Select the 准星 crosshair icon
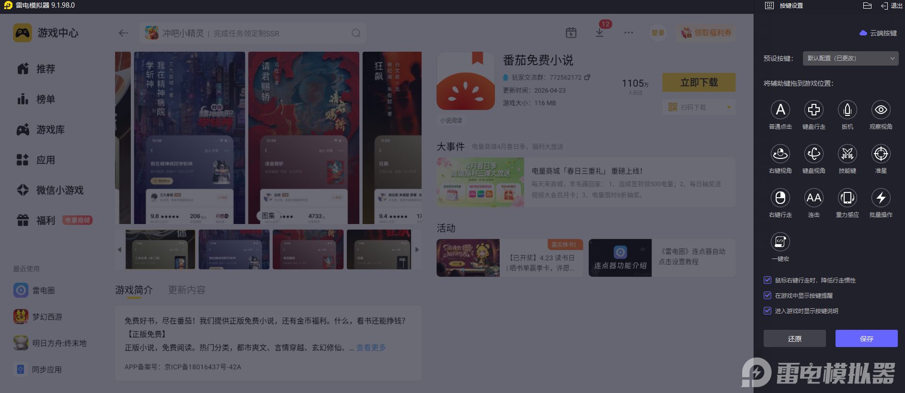Screen dimensions: 905x393 881,154
